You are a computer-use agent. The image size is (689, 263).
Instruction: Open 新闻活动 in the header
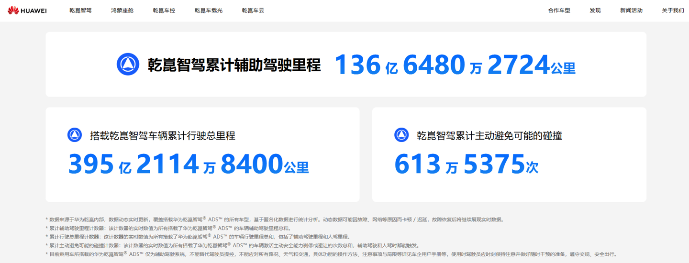[x=632, y=11]
